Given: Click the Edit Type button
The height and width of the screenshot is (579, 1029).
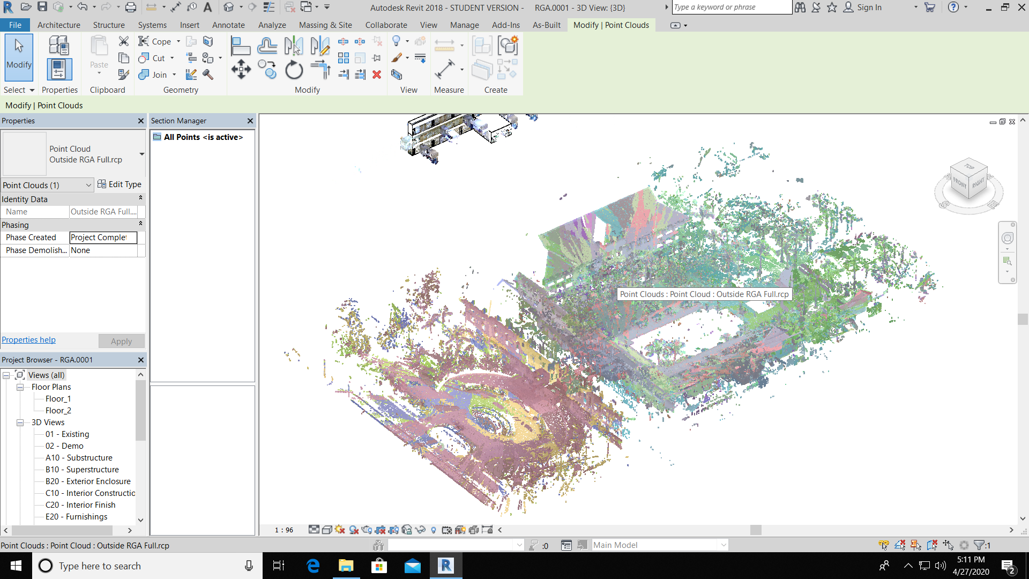Looking at the screenshot, I should [x=120, y=184].
